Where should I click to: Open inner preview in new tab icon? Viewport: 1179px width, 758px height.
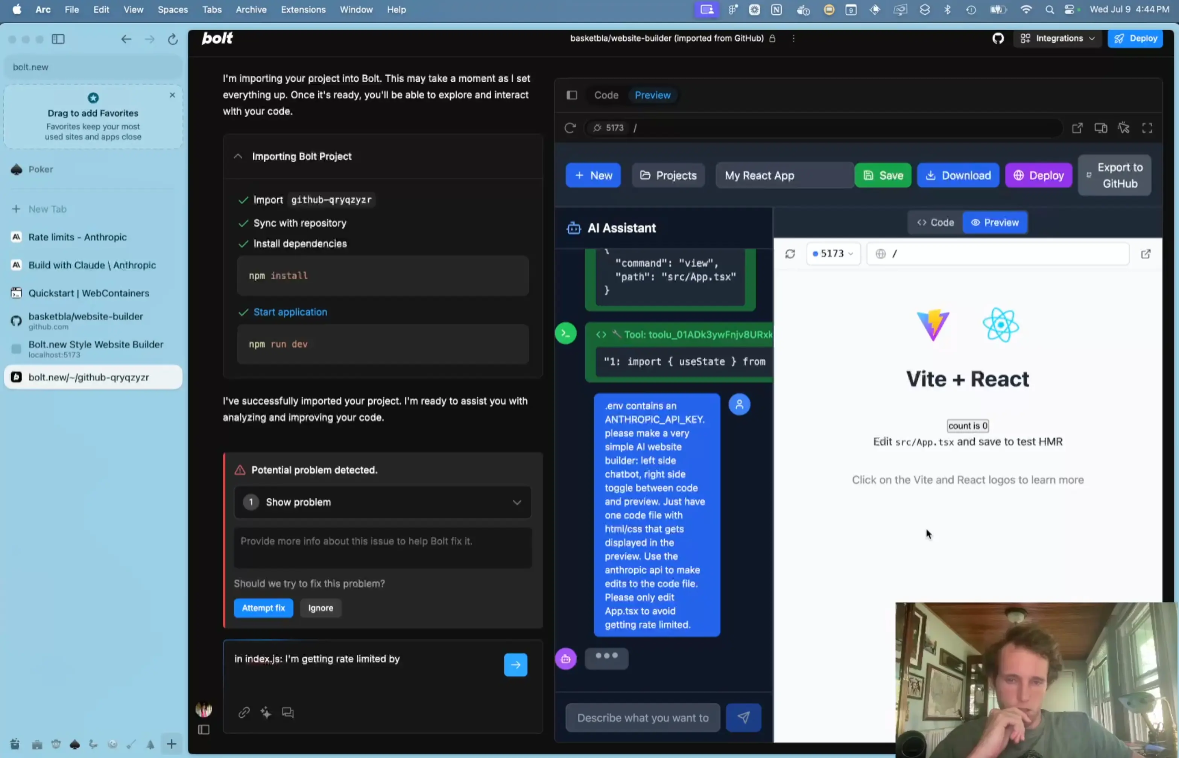coord(1146,254)
